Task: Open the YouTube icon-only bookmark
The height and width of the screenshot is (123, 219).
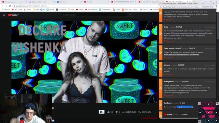Action: click(x=13, y=10)
